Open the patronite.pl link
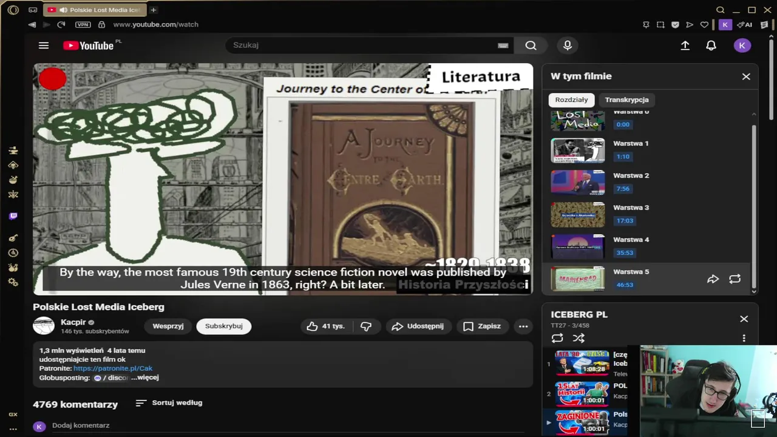Image resolution: width=777 pixels, height=437 pixels. 113,368
